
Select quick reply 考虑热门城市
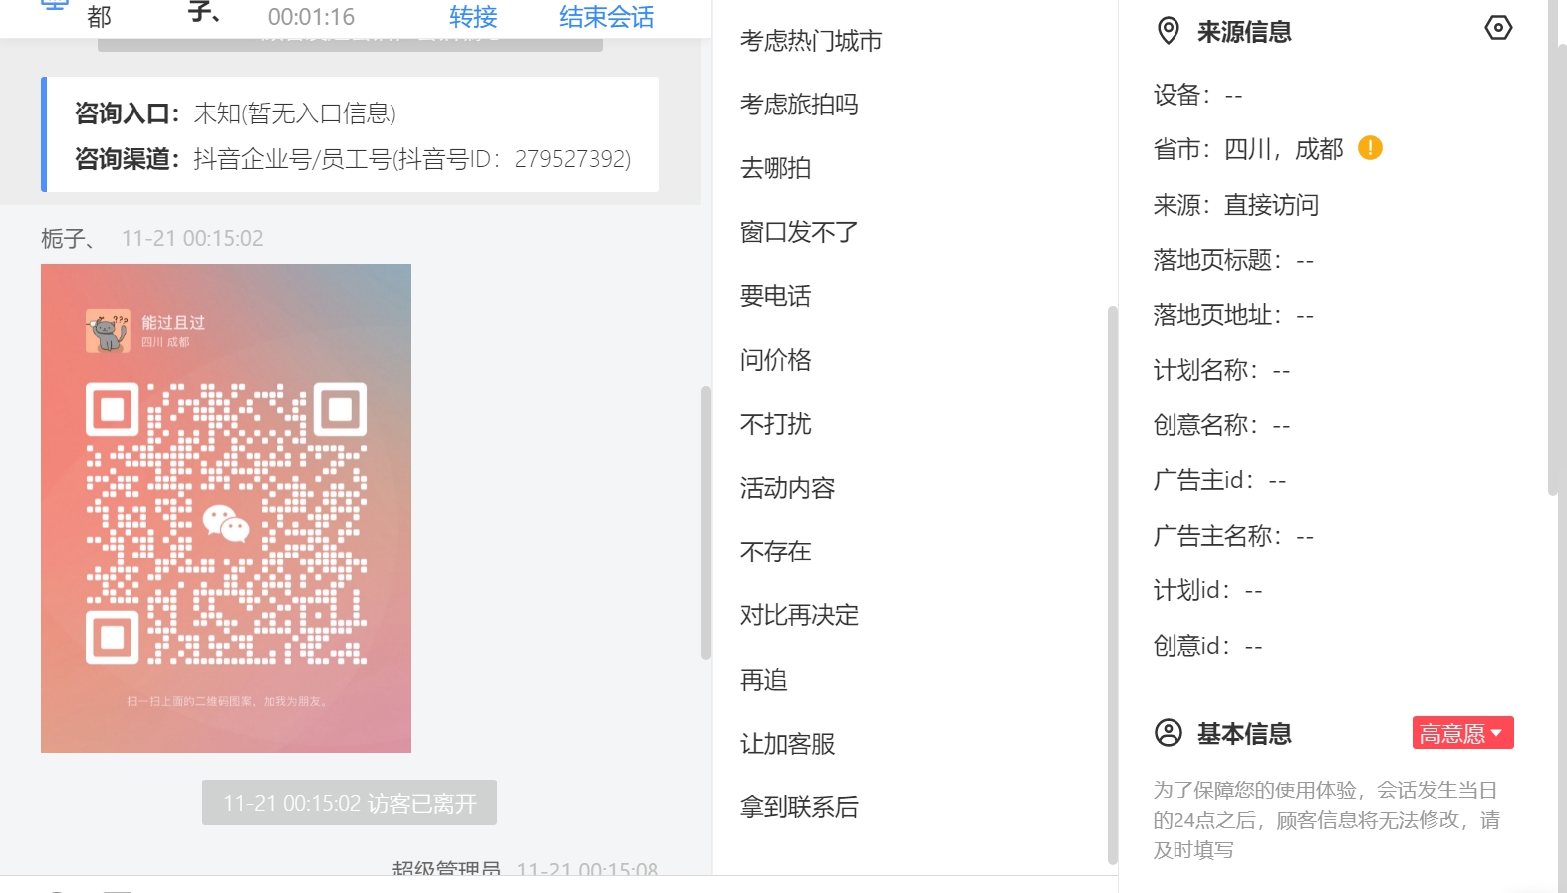click(811, 41)
